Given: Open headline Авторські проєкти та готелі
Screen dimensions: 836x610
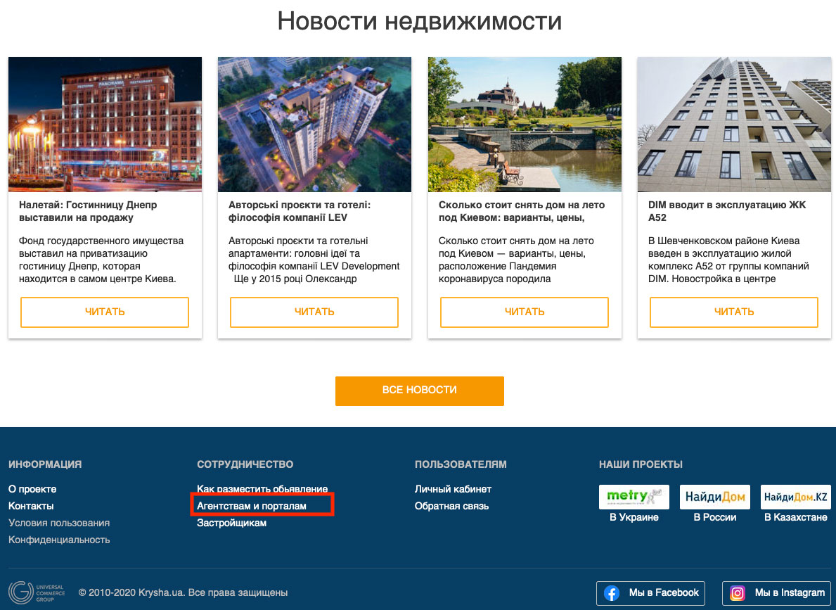Looking at the screenshot, I should (x=299, y=211).
